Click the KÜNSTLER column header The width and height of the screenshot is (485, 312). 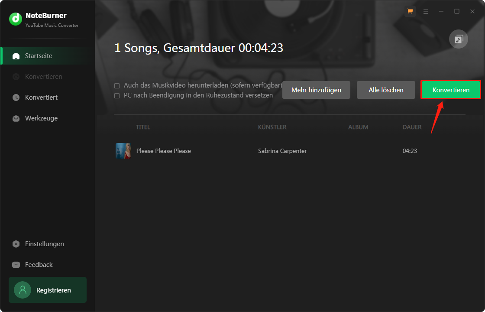coord(272,127)
